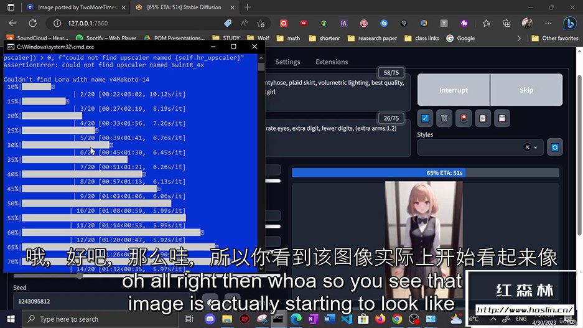This screenshot has width=583, height=328.
Task: Click the blue shopping tag icon
Action: pyautogui.click(x=228, y=23)
